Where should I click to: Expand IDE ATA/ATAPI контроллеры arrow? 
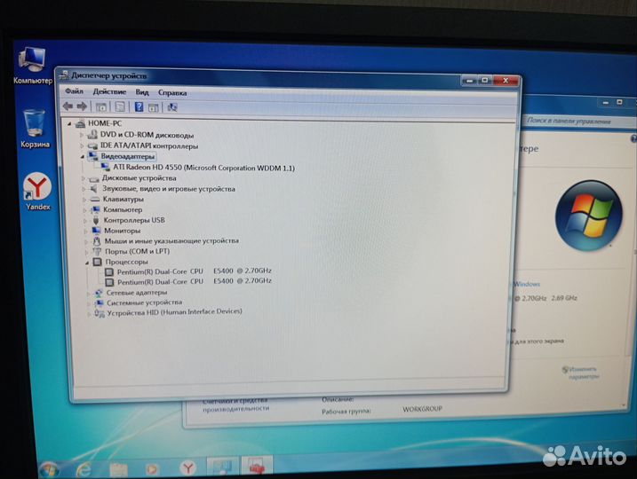coord(82,145)
